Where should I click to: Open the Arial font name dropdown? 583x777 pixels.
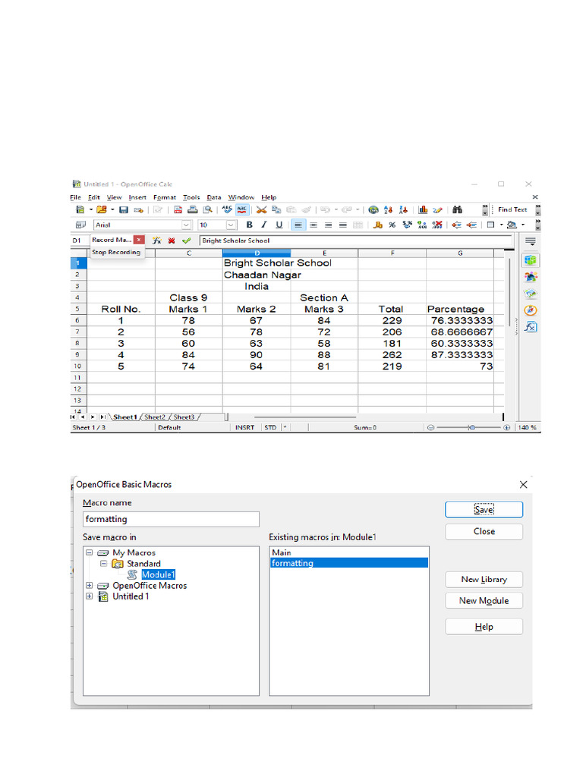coord(186,225)
